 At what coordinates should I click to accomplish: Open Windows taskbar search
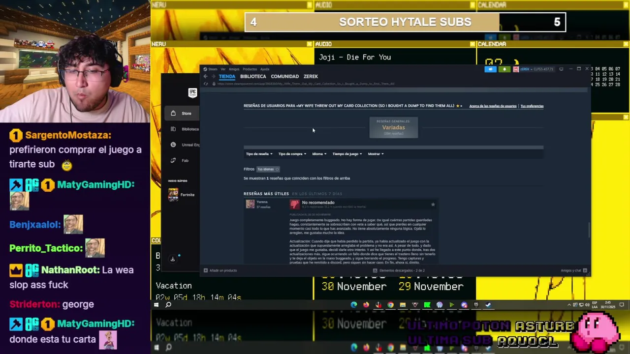[x=168, y=305]
